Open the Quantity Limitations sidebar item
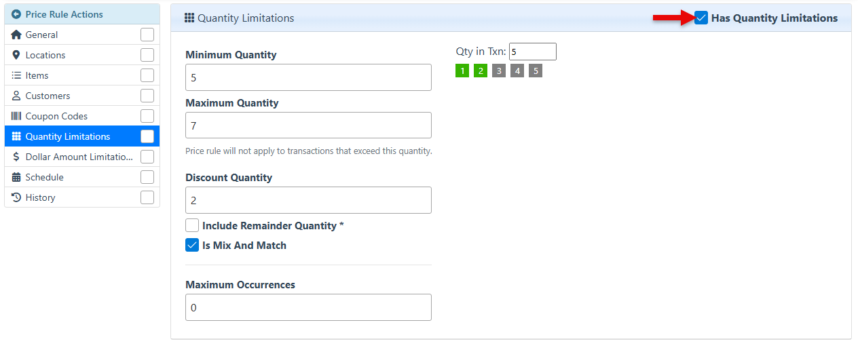Image resolution: width=858 pixels, height=348 pixels. (68, 136)
